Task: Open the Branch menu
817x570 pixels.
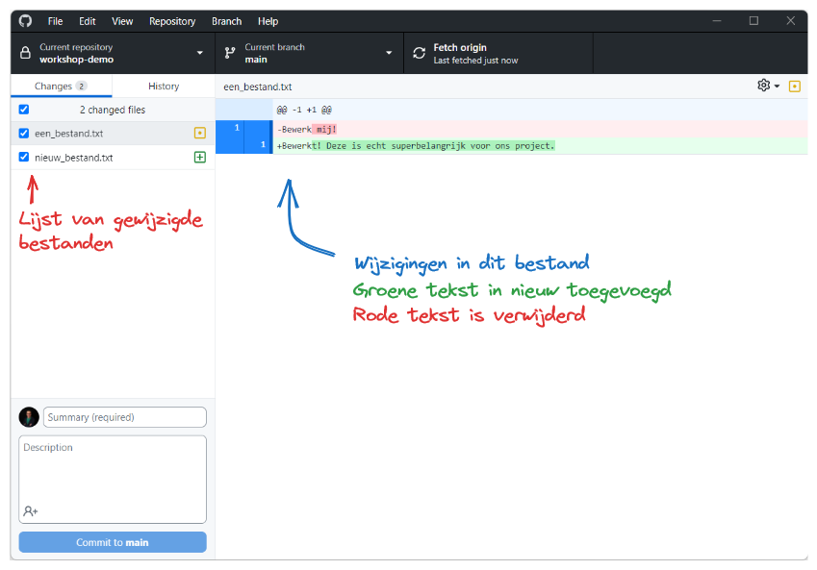Action: click(226, 21)
